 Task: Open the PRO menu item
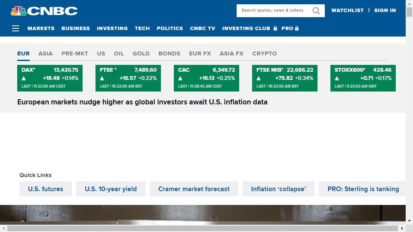[x=287, y=28]
